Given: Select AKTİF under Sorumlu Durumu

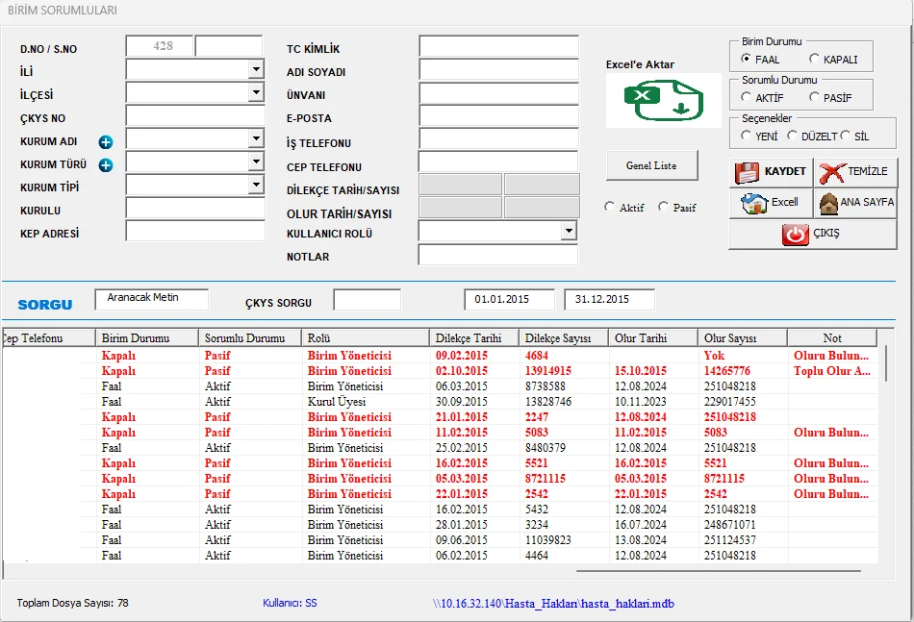Looking at the screenshot, I should [746, 97].
